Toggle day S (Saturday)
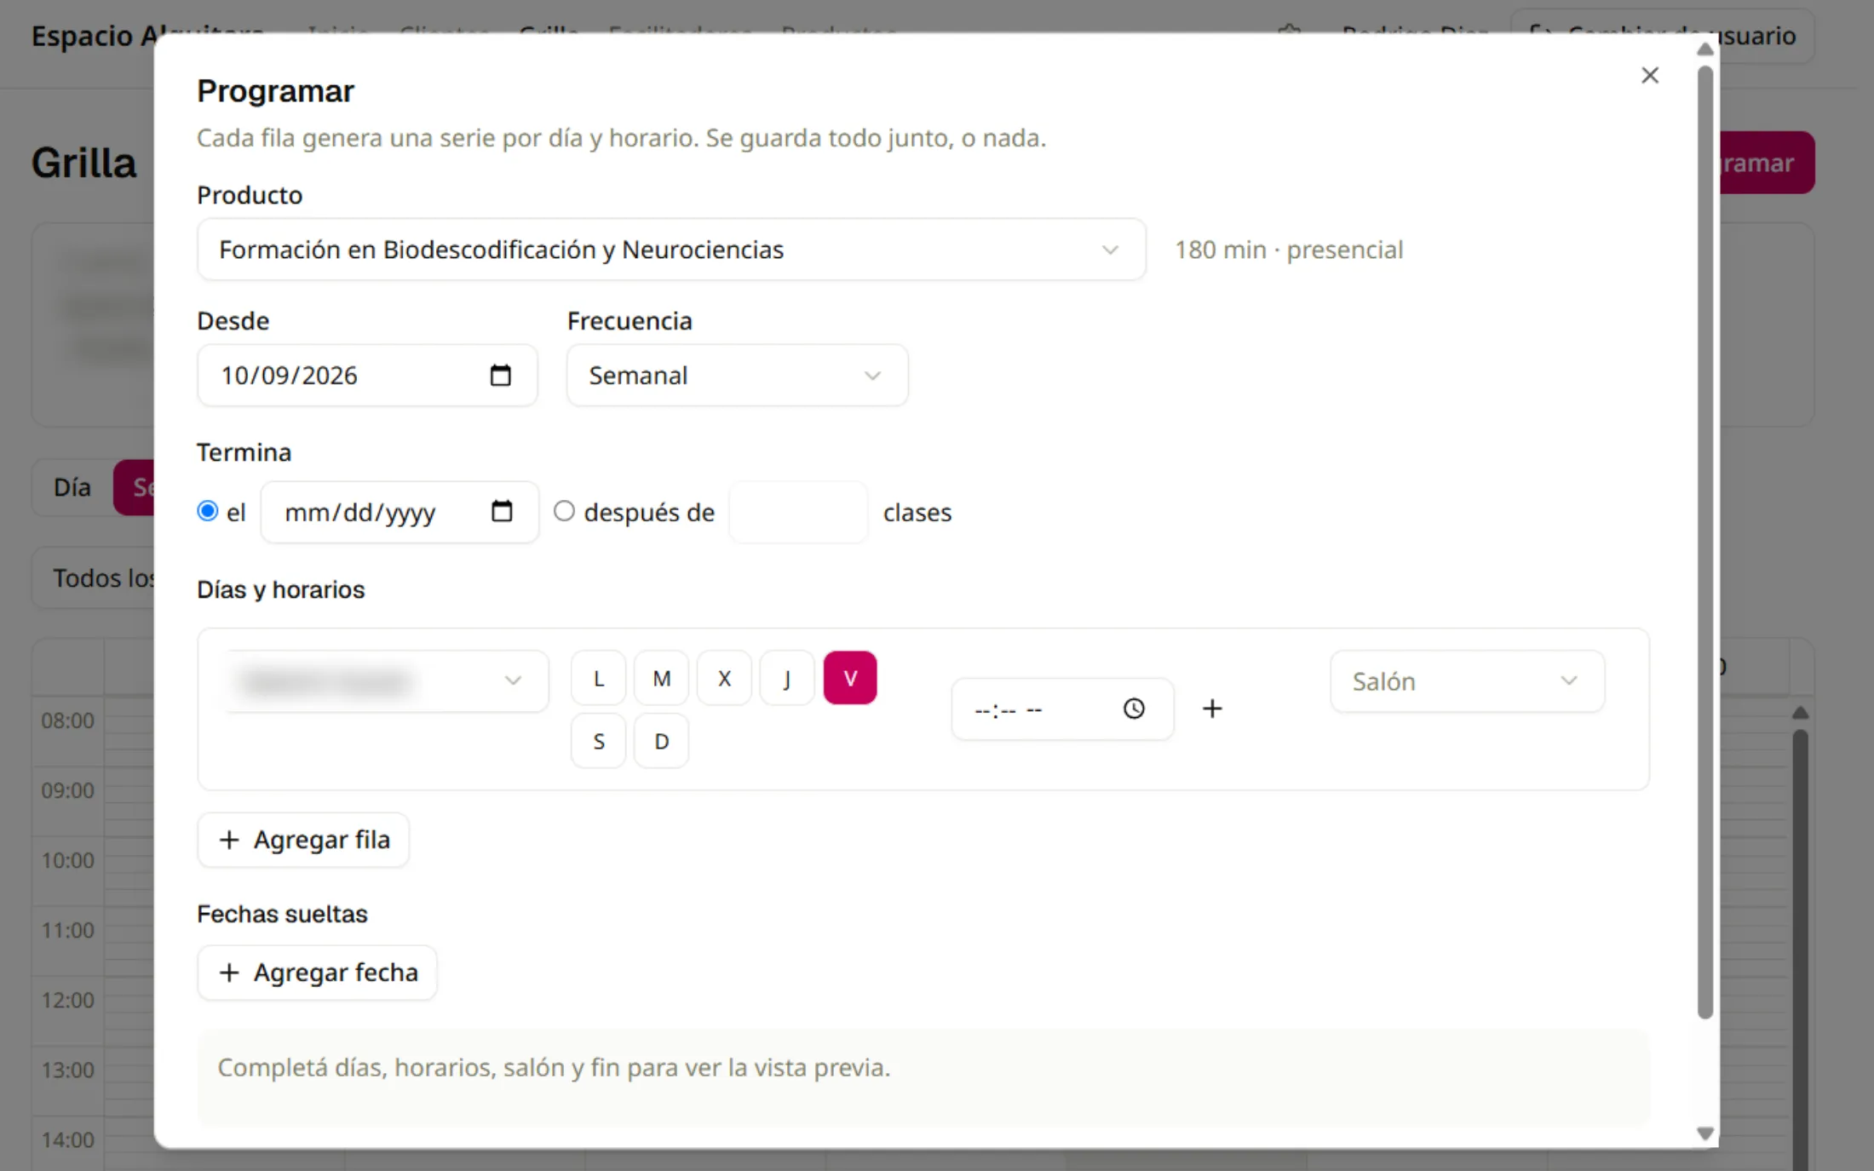Screen dimensions: 1874x1171 599,742
